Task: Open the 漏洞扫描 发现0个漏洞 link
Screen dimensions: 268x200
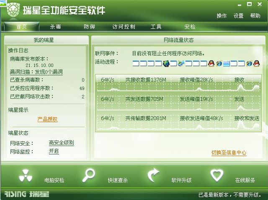Action: point(36,72)
